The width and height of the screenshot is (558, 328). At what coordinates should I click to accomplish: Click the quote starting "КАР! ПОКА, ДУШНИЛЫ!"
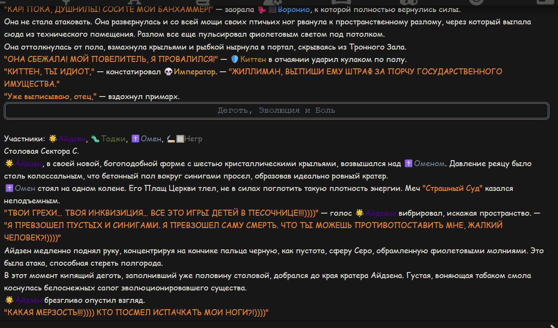(x=108, y=10)
